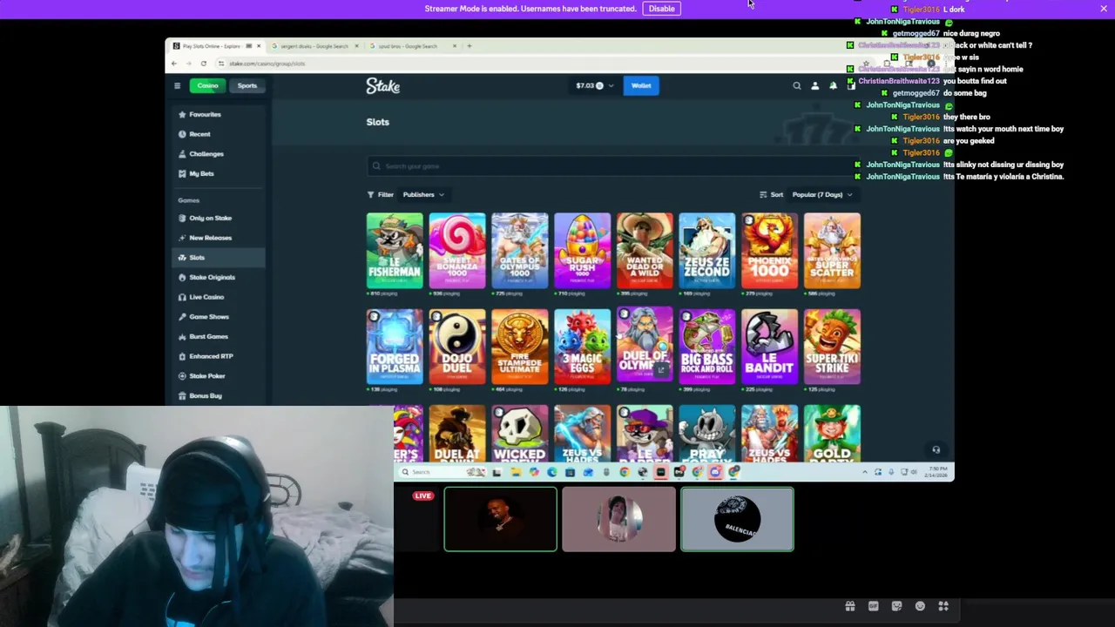This screenshot has width=1115, height=627.
Task: Open Sugar Rush 1000 slot
Action: click(x=583, y=250)
